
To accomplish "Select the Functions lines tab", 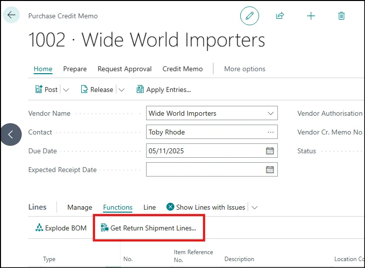I will tap(118, 207).
